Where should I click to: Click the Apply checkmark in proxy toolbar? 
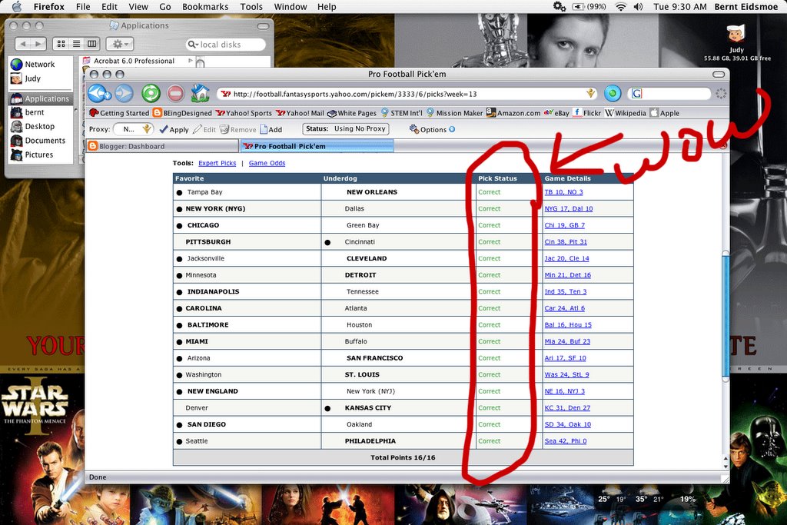pos(174,130)
